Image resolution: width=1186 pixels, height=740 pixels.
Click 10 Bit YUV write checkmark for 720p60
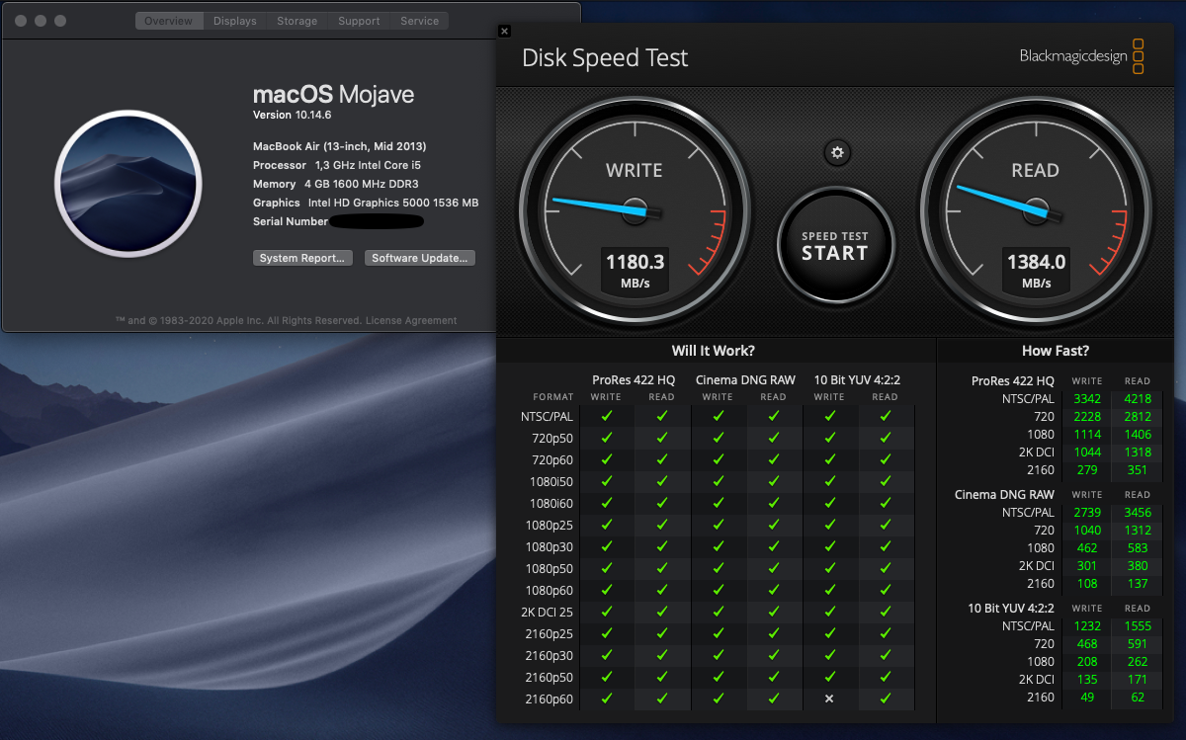point(829,459)
